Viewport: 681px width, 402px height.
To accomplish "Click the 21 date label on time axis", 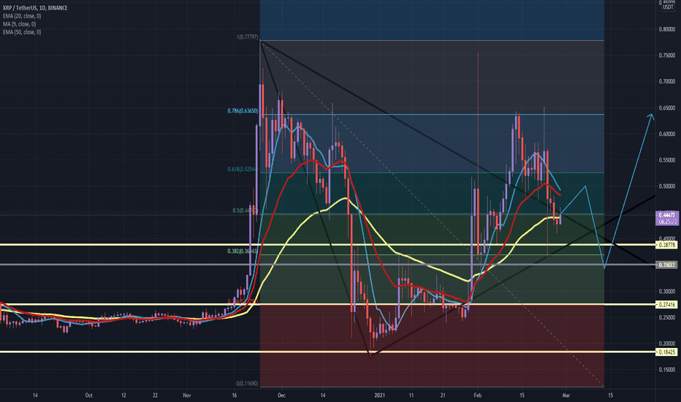I will 443,395.
